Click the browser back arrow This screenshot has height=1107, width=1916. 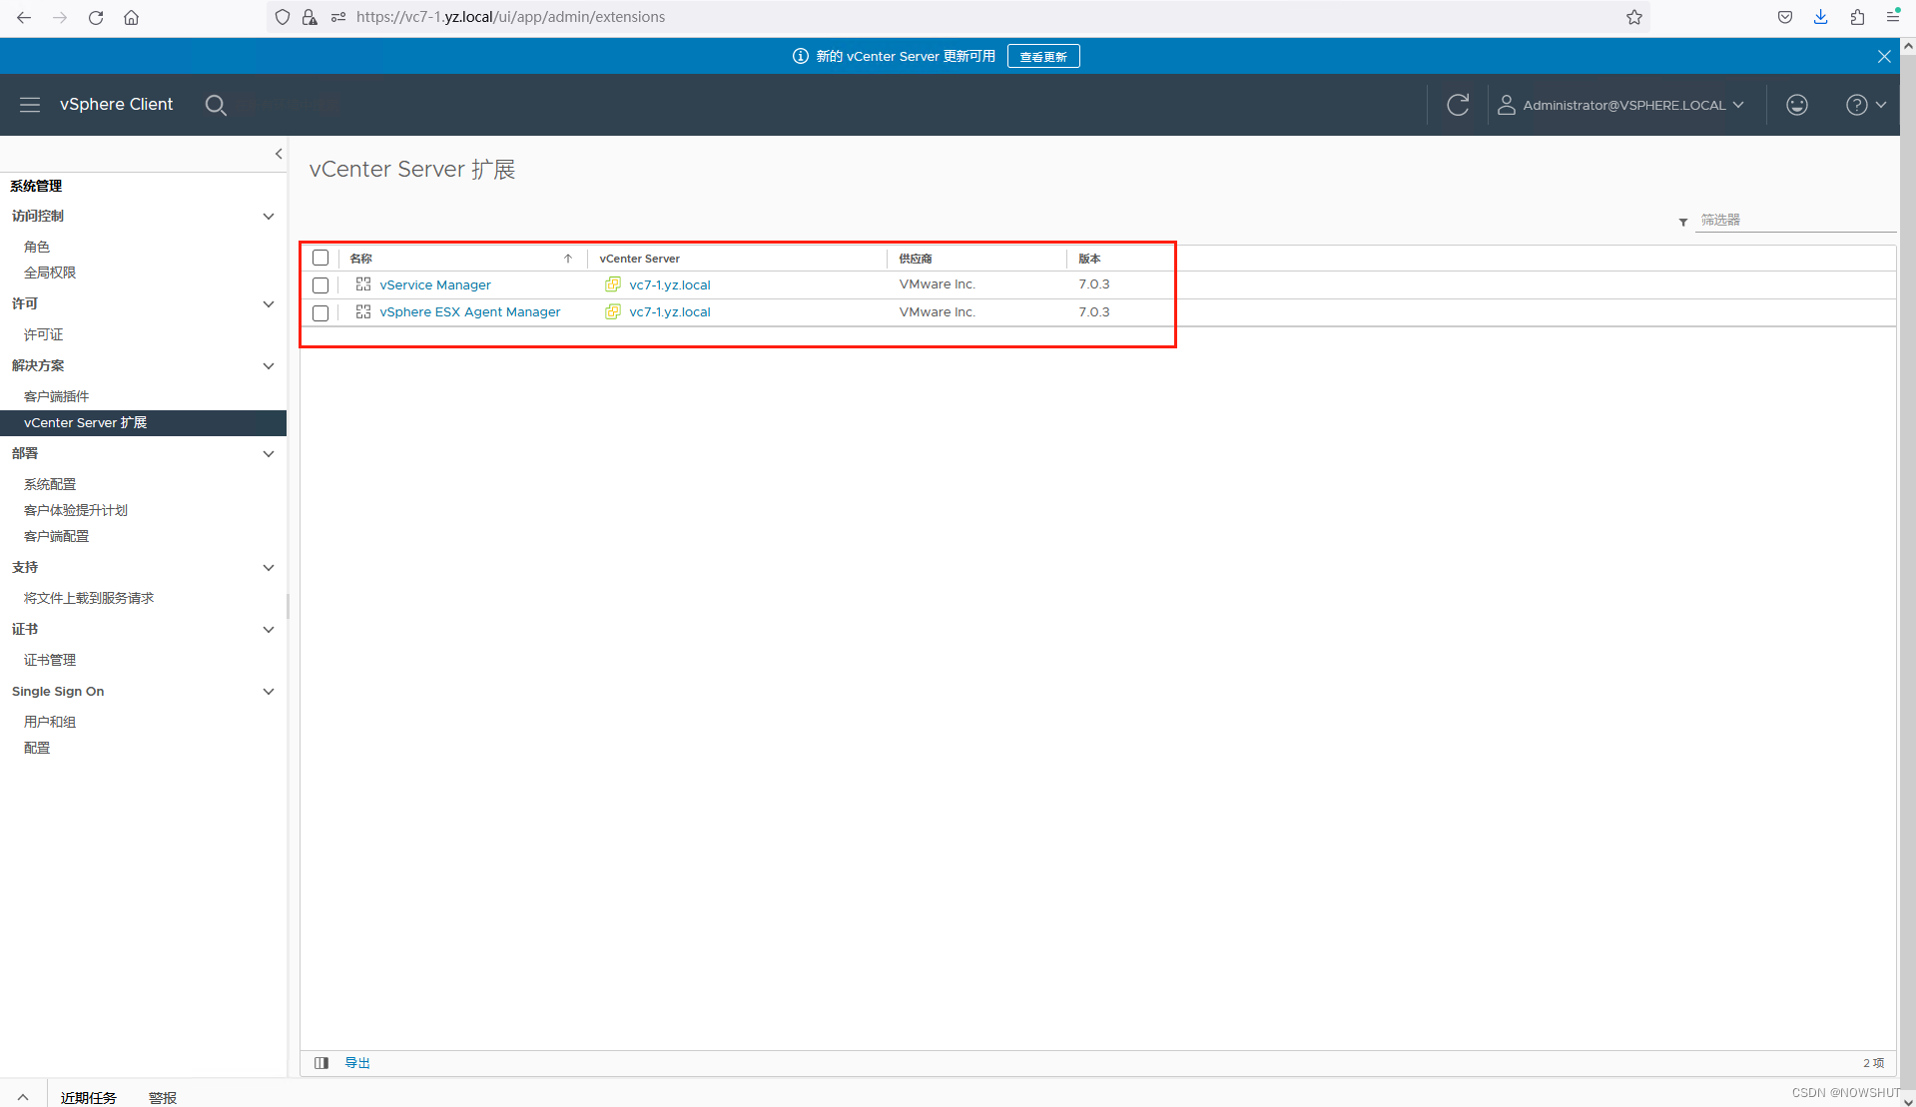[24, 17]
